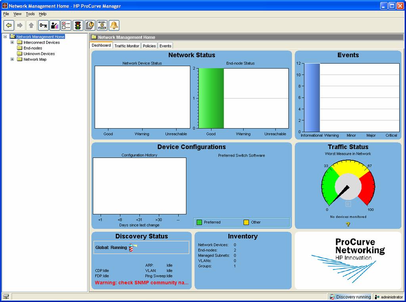Click the bell alerts toolbar icon
This screenshot has height=302, width=406.
click(114, 25)
